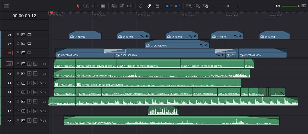Activate the Dynamic Trim Mode tool

[95, 6]
